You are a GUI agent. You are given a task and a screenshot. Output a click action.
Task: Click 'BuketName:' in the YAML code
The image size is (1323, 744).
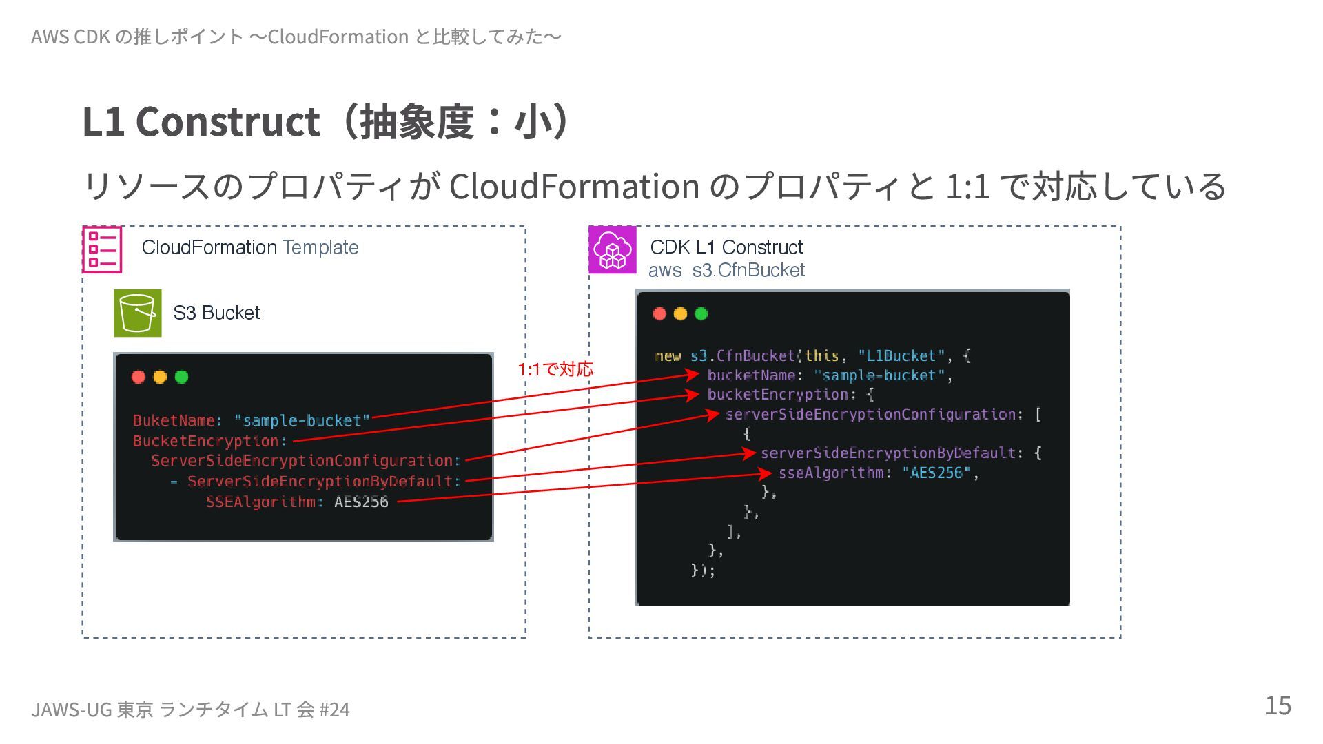coord(178,420)
